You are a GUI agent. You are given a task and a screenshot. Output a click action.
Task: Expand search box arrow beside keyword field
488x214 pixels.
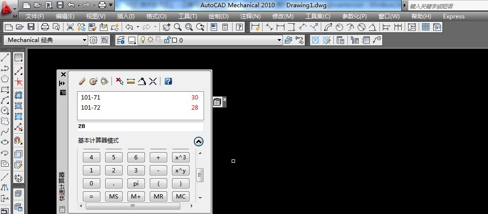pyautogui.click(x=405, y=6)
